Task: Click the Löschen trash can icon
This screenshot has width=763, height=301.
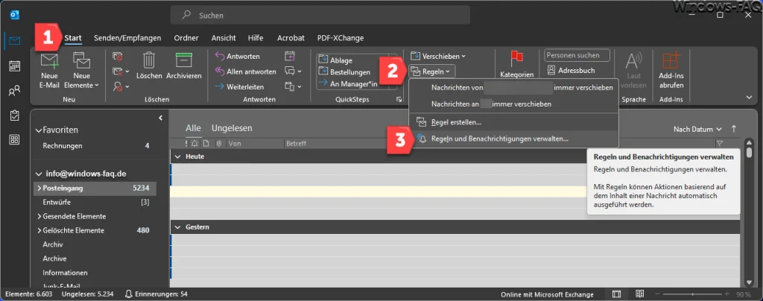Action: (148, 66)
